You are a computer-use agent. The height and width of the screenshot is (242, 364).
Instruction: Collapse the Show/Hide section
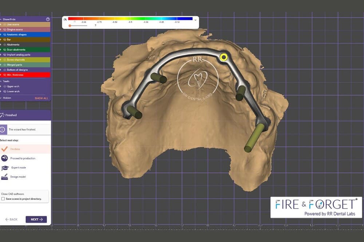coord(1,19)
